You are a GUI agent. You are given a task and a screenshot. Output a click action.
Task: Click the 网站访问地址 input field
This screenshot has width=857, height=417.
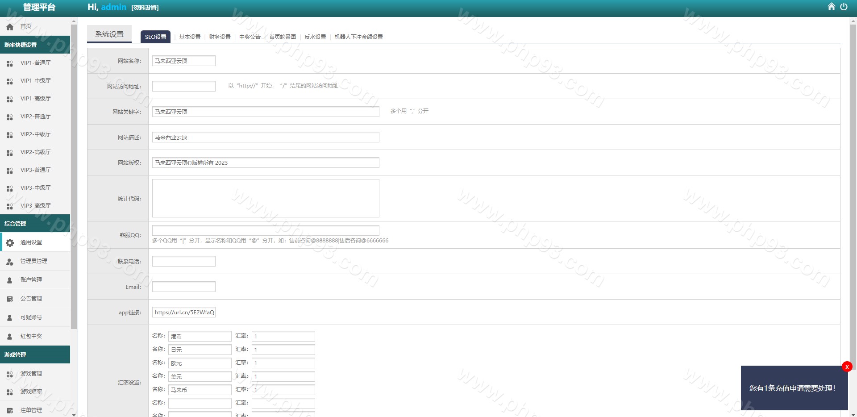point(183,86)
